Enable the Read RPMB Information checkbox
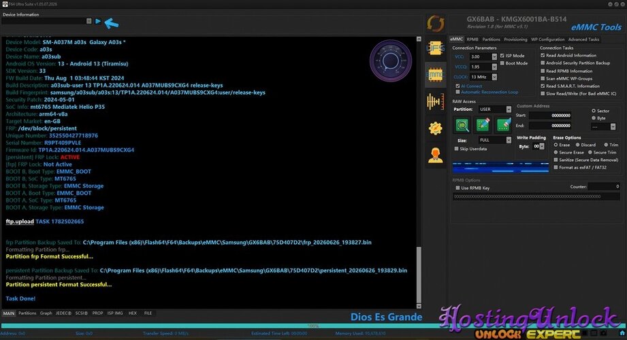This screenshot has height=340, width=627. [543, 71]
